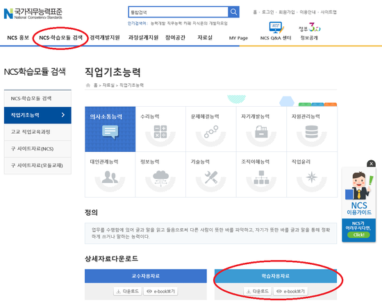Close the NCS 이용가이드 floating banner
382x303 pixels.
point(371,164)
